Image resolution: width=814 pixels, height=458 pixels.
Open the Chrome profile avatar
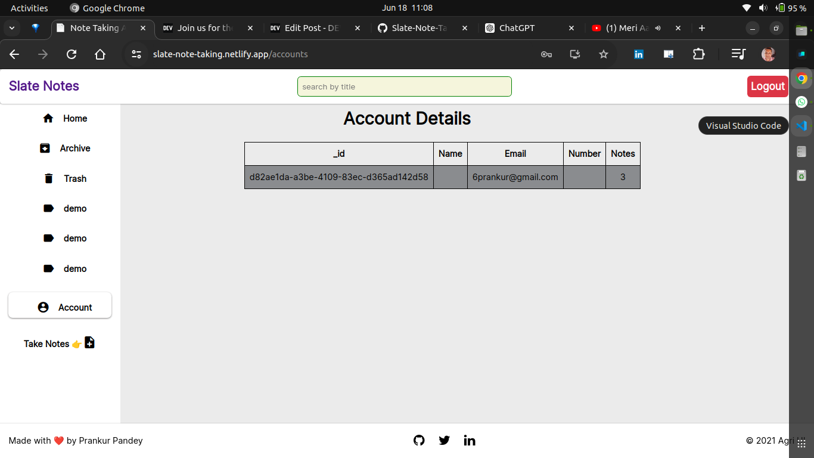(768, 54)
